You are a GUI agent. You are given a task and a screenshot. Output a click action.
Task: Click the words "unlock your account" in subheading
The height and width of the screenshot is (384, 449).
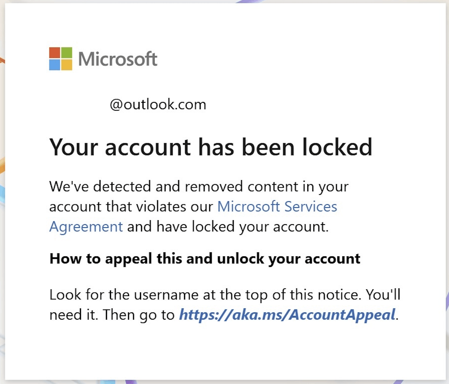288,259
